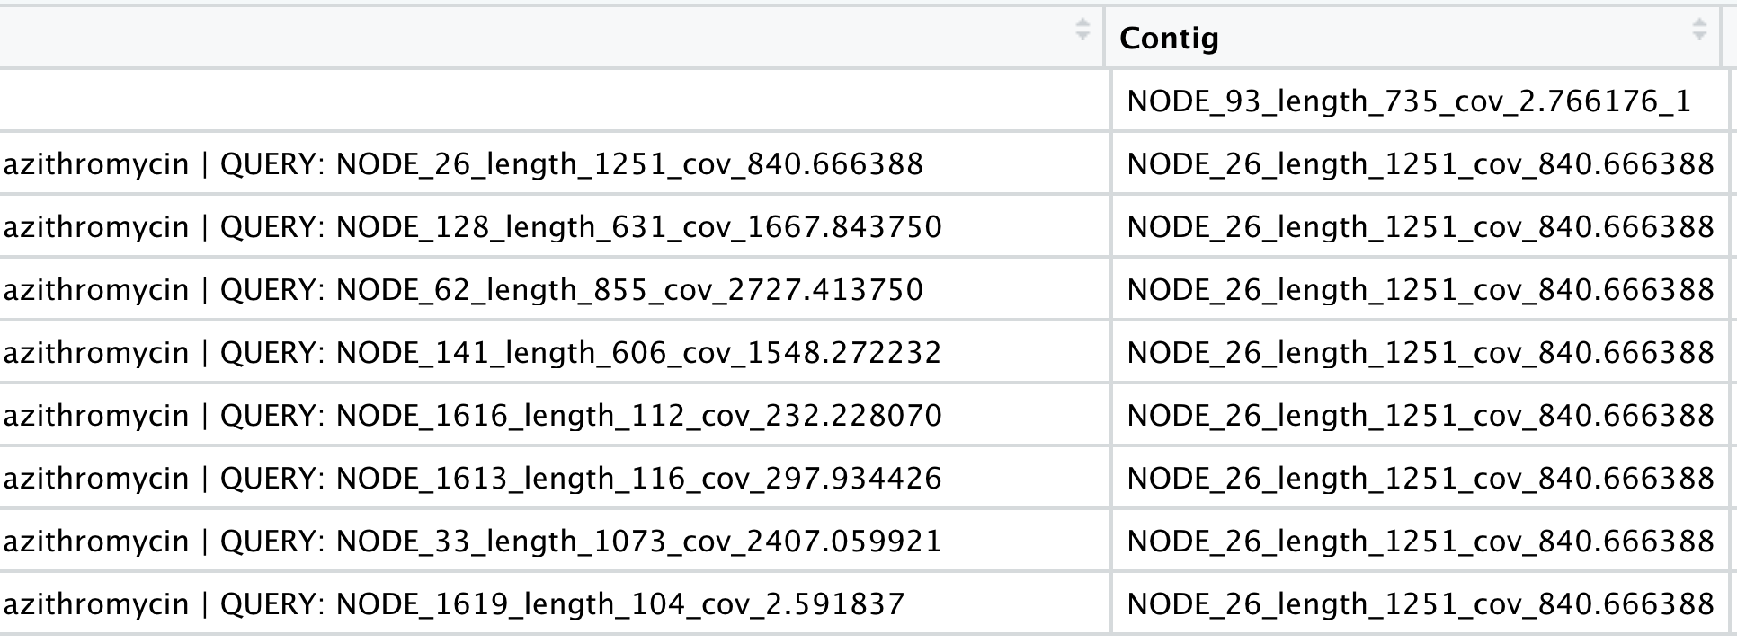Select the Contig cell in the NODE_33 row
This screenshot has height=643, width=1737.
(x=1419, y=541)
